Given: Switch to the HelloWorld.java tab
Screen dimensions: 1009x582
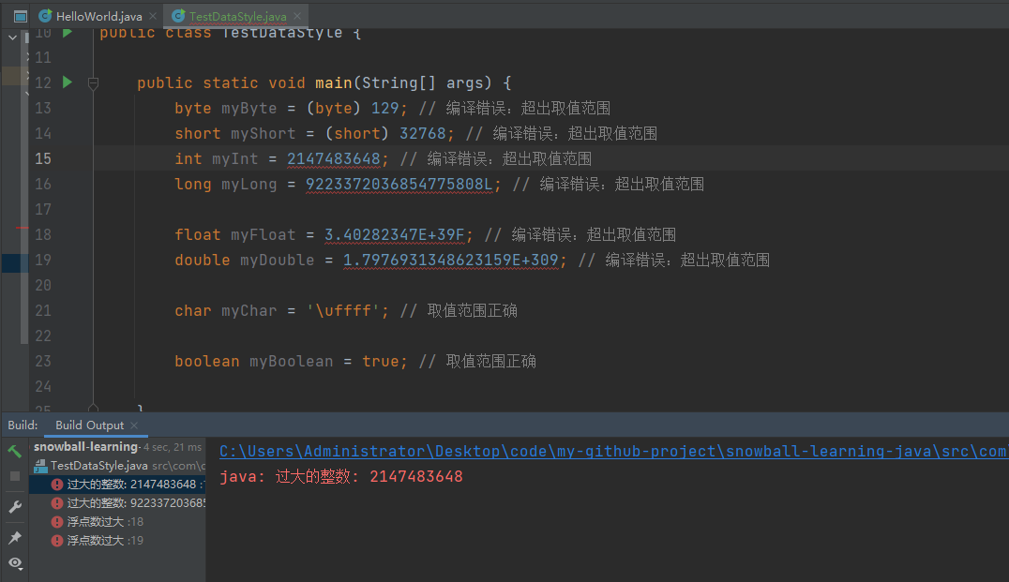Looking at the screenshot, I should (x=98, y=16).
